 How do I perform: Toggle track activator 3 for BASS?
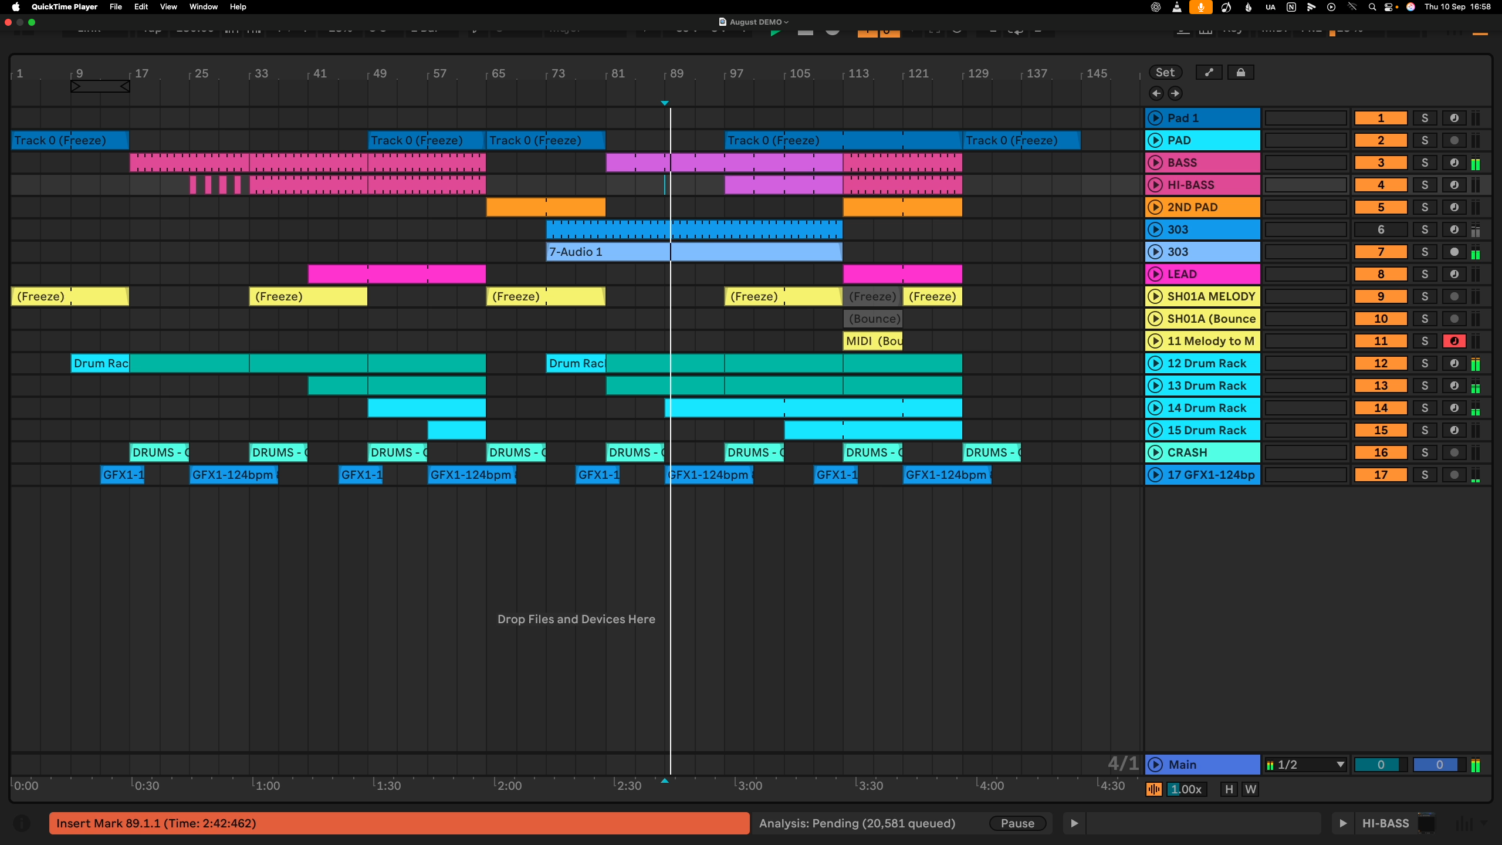[1381, 163]
